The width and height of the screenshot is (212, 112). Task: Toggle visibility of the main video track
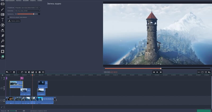point(4,100)
